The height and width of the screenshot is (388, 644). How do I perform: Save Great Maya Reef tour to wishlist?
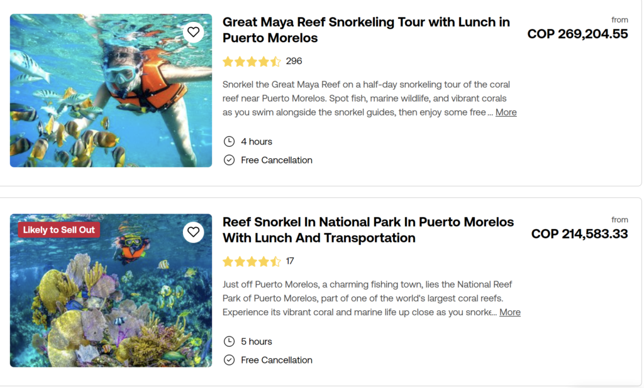coord(193,32)
